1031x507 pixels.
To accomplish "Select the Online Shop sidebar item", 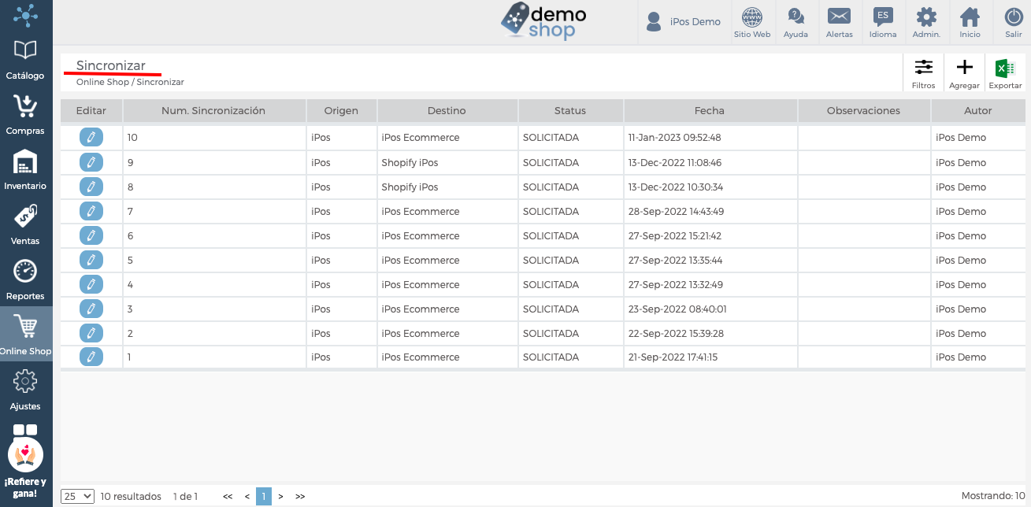I will coord(25,335).
